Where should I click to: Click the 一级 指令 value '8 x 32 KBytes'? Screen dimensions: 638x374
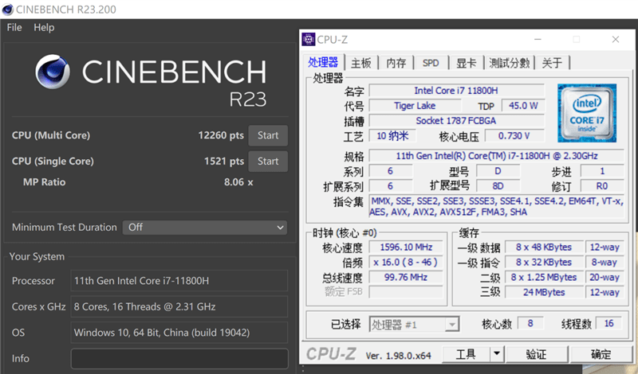[544, 263]
